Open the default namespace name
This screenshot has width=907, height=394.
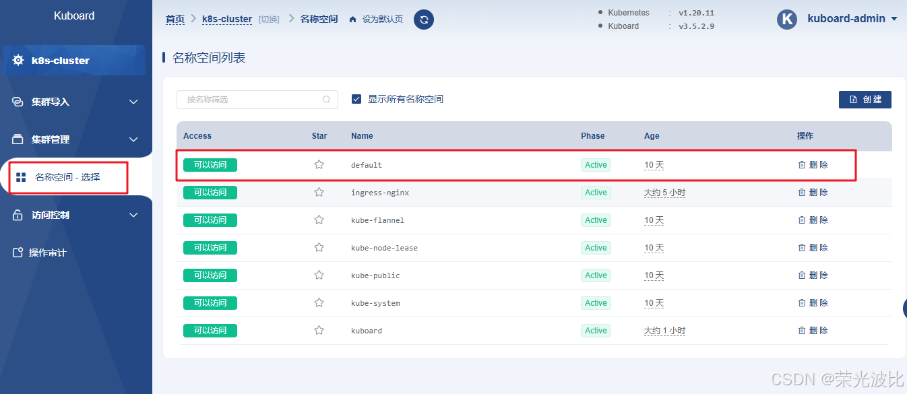[x=367, y=165]
